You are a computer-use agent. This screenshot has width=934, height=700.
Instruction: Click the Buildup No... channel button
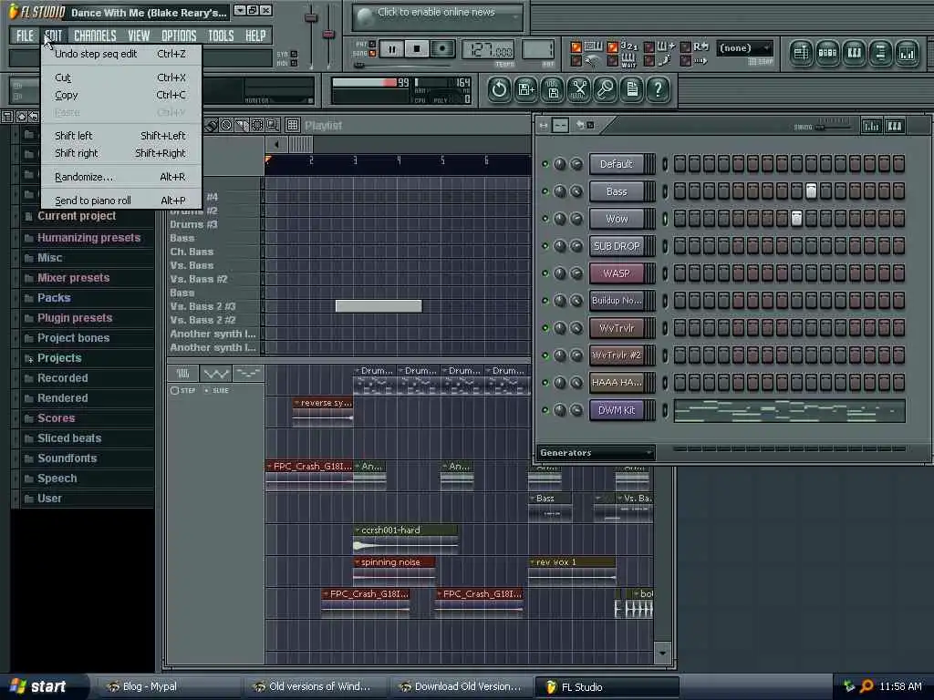click(617, 301)
